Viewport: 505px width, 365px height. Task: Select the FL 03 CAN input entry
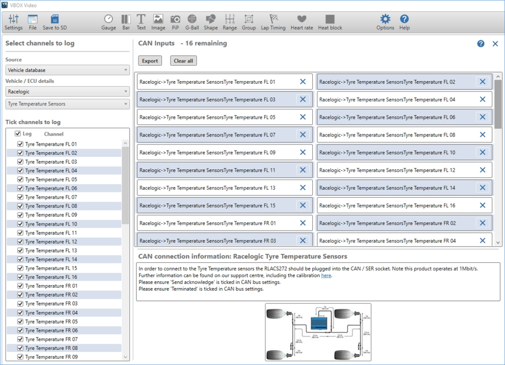click(225, 99)
